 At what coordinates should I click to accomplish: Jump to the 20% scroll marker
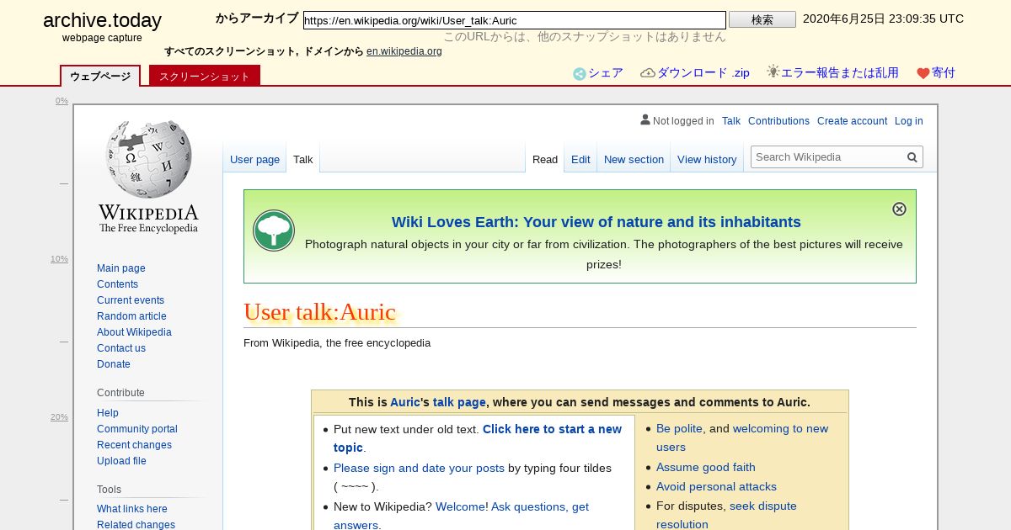[59, 417]
